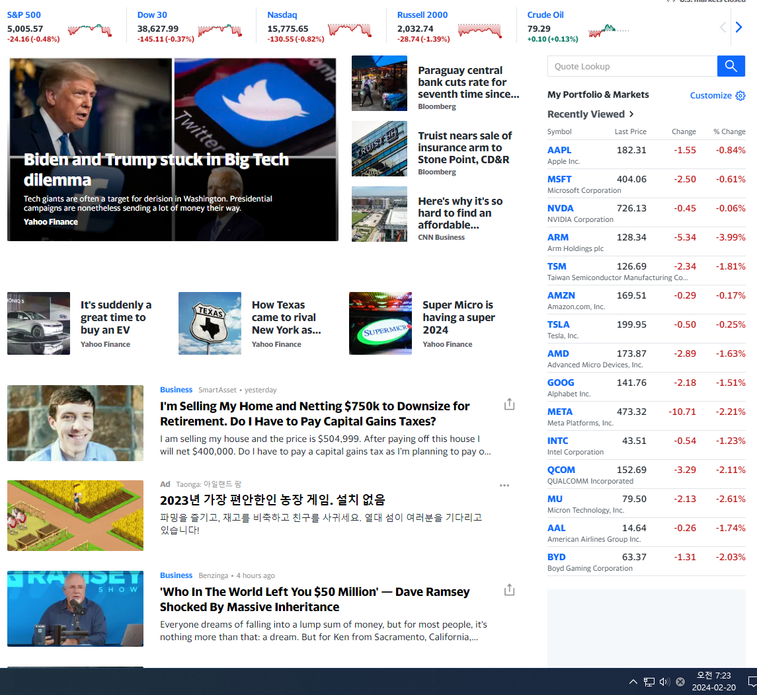The width and height of the screenshot is (757, 695).
Task: Open Paraguay central bank article headline
Action: coord(468,83)
